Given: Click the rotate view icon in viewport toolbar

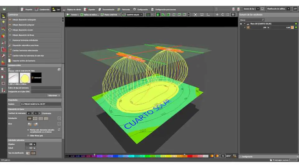Looking at the screenshot, I should 222,15.
